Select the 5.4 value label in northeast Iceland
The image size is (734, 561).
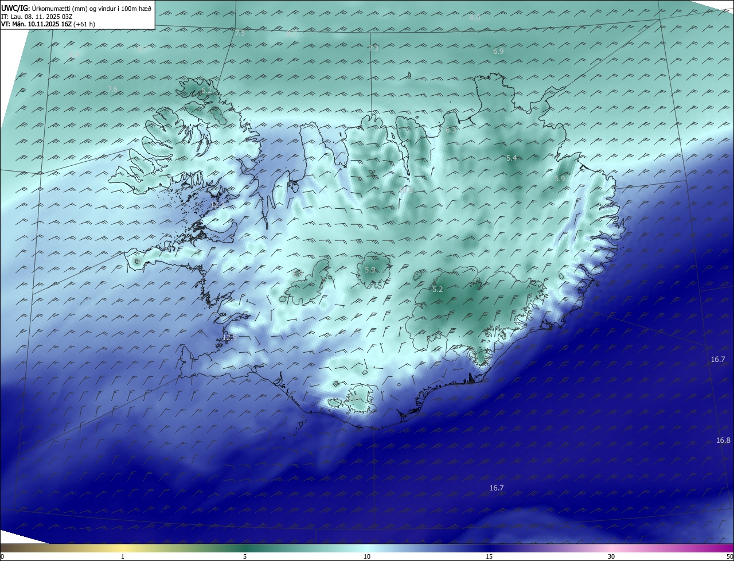point(512,158)
